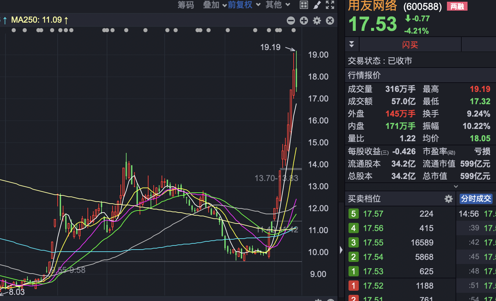Remove the MA250 overlay via its X icon

[x=330, y=21]
